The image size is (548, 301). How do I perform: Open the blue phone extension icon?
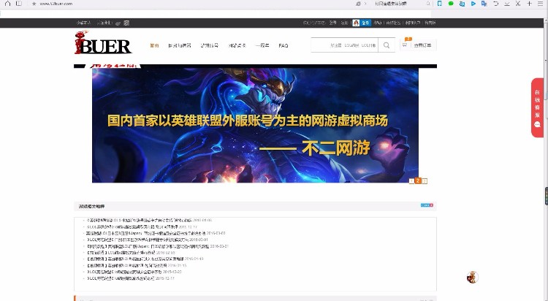(440, 4)
